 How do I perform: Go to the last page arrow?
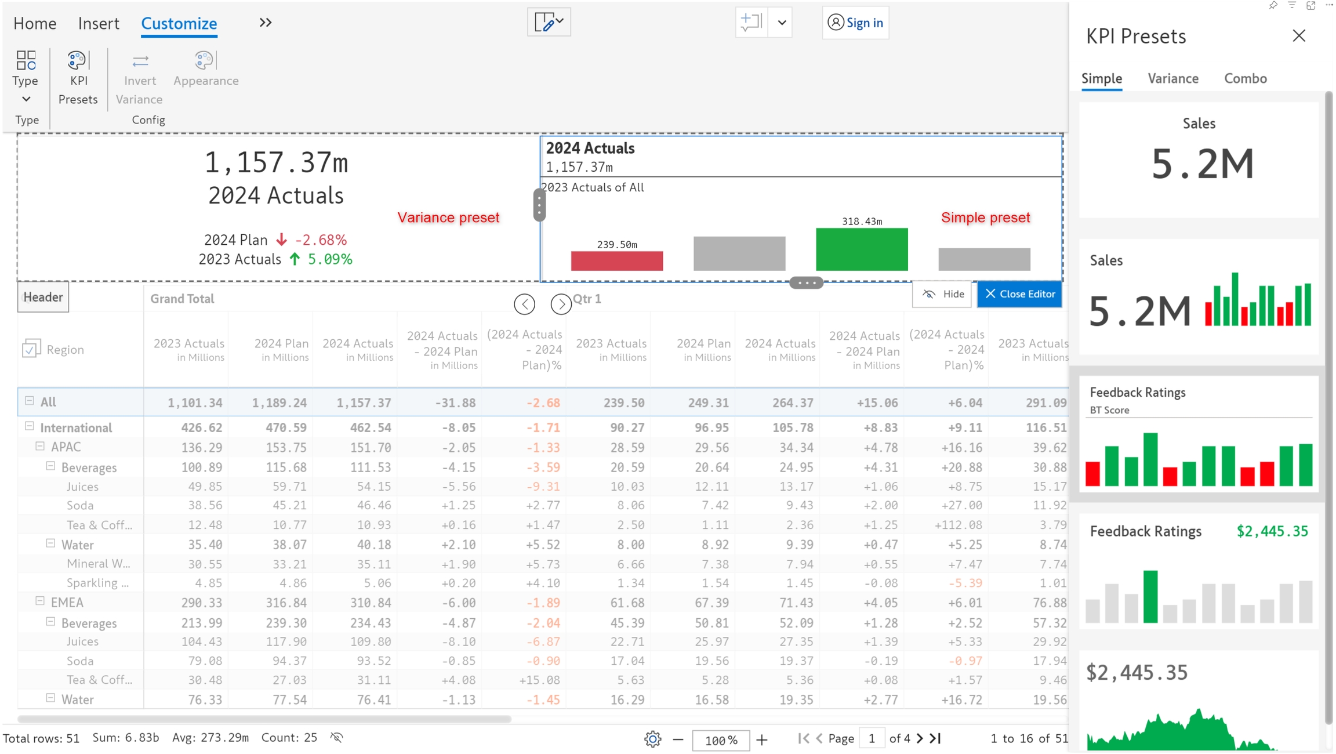pos(935,738)
